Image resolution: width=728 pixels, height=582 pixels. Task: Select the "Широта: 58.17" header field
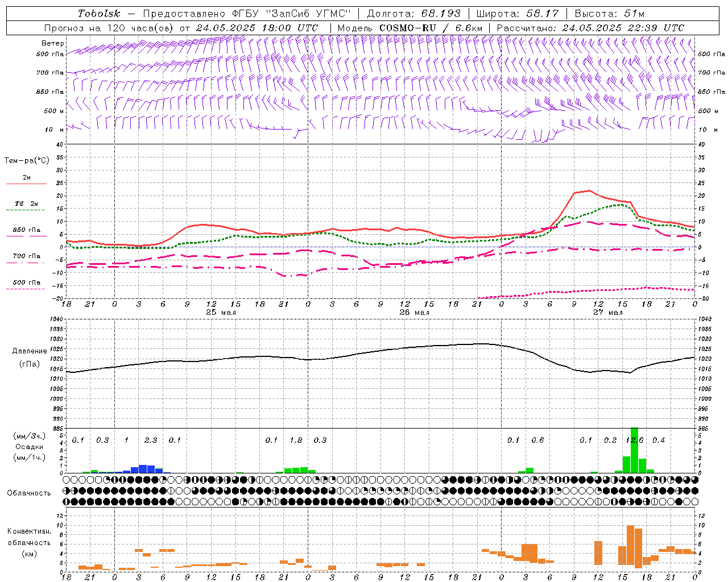(518, 14)
